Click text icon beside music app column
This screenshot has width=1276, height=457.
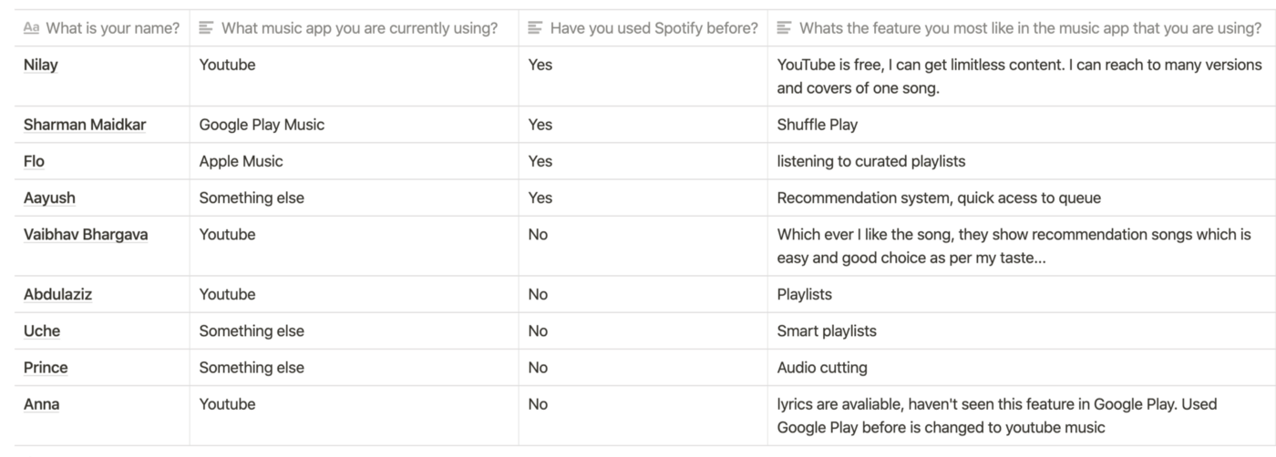pos(206,28)
